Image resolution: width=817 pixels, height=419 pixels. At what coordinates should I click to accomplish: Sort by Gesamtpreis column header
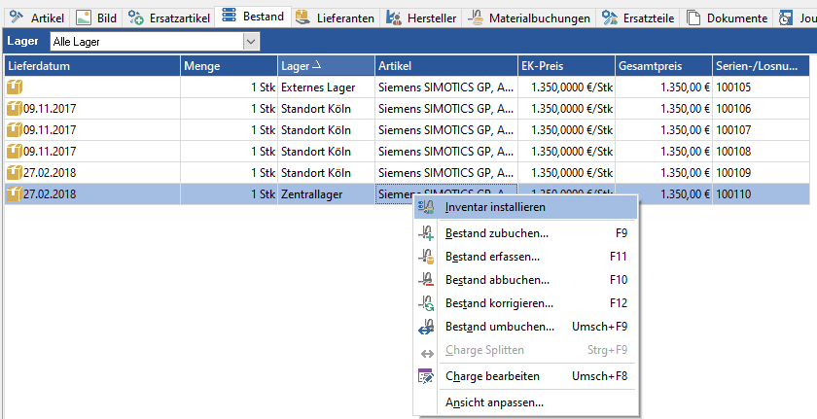pyautogui.click(x=663, y=66)
